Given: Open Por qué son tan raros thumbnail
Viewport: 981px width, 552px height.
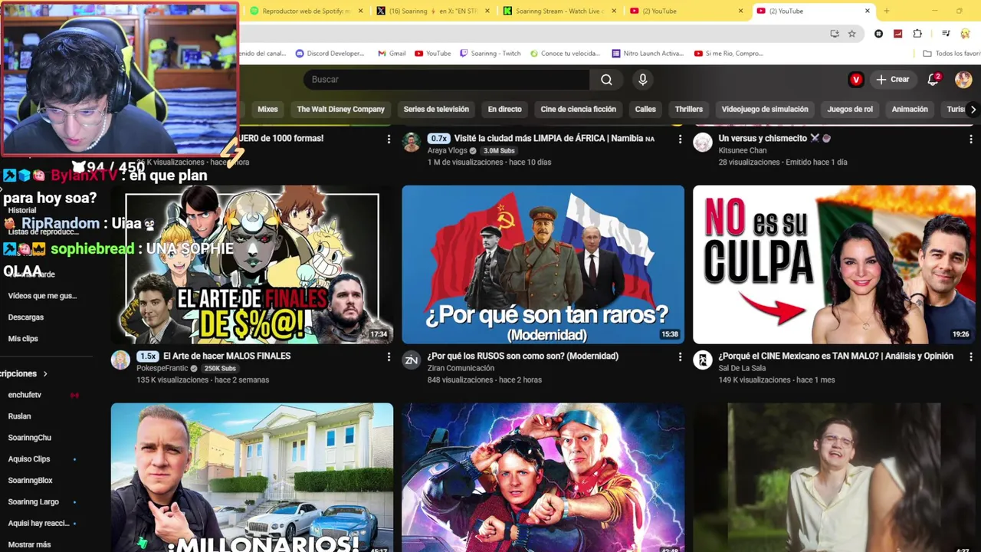Looking at the screenshot, I should click(543, 264).
